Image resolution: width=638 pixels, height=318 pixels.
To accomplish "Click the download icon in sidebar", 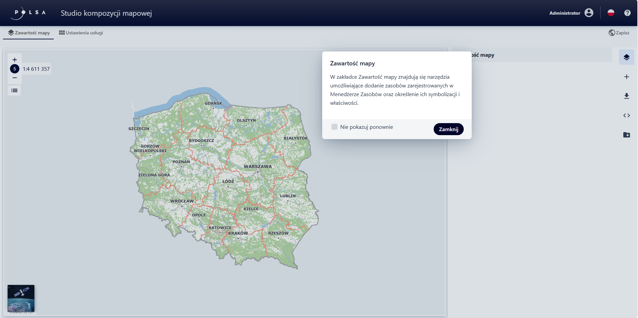I will click(626, 96).
